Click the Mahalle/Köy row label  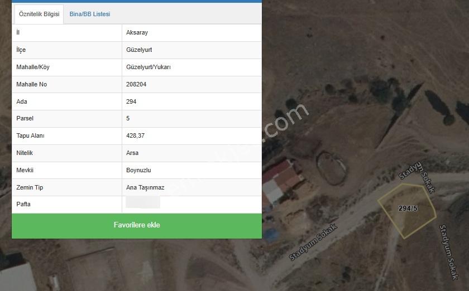pos(33,67)
